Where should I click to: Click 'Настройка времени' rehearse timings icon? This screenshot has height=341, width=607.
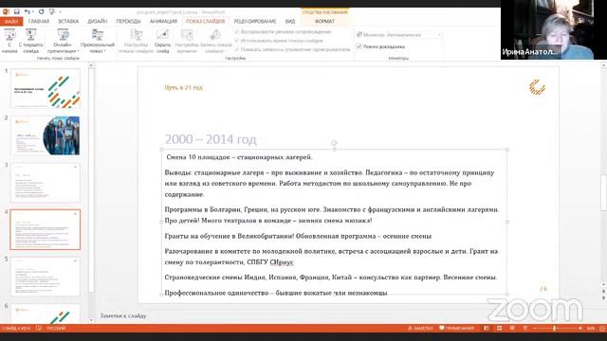tap(187, 41)
